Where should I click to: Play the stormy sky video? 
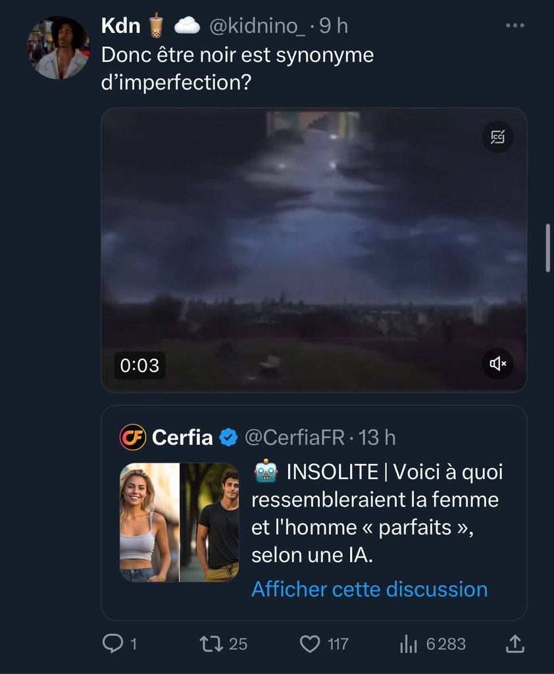313,250
